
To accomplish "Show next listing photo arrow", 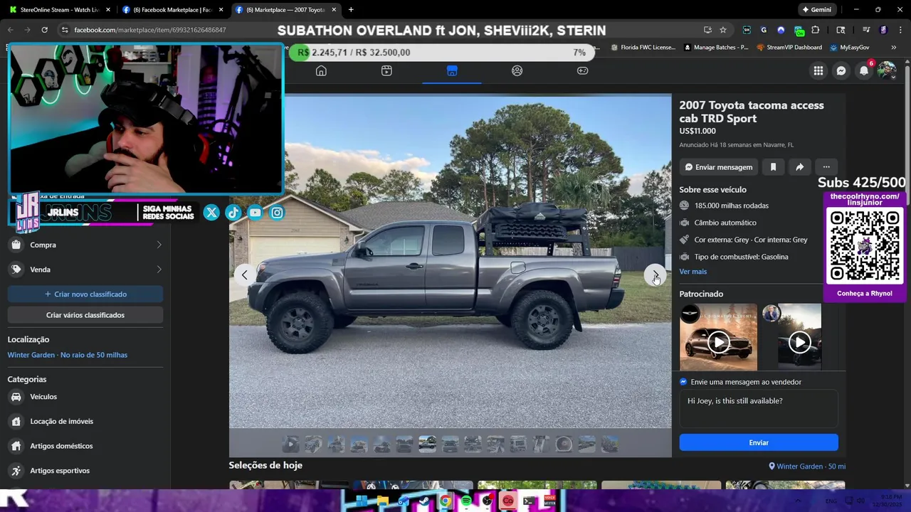I will [655, 274].
